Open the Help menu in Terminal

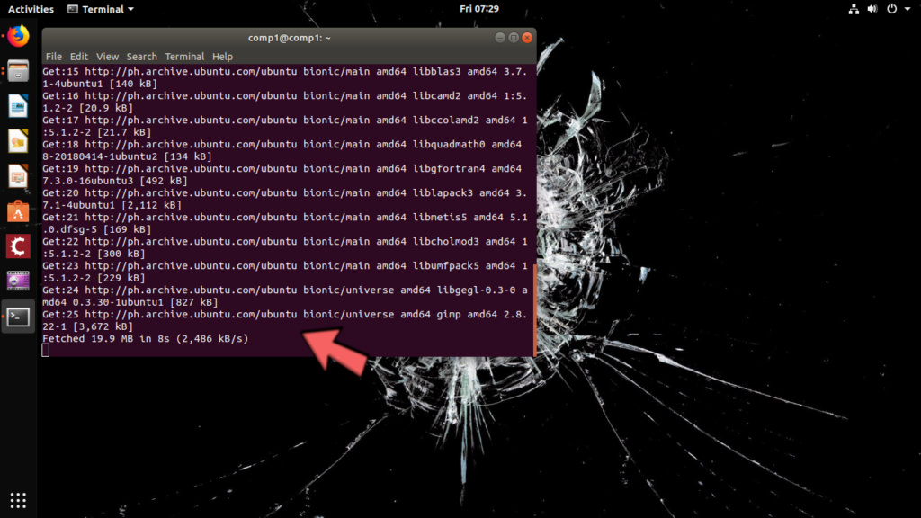click(223, 57)
